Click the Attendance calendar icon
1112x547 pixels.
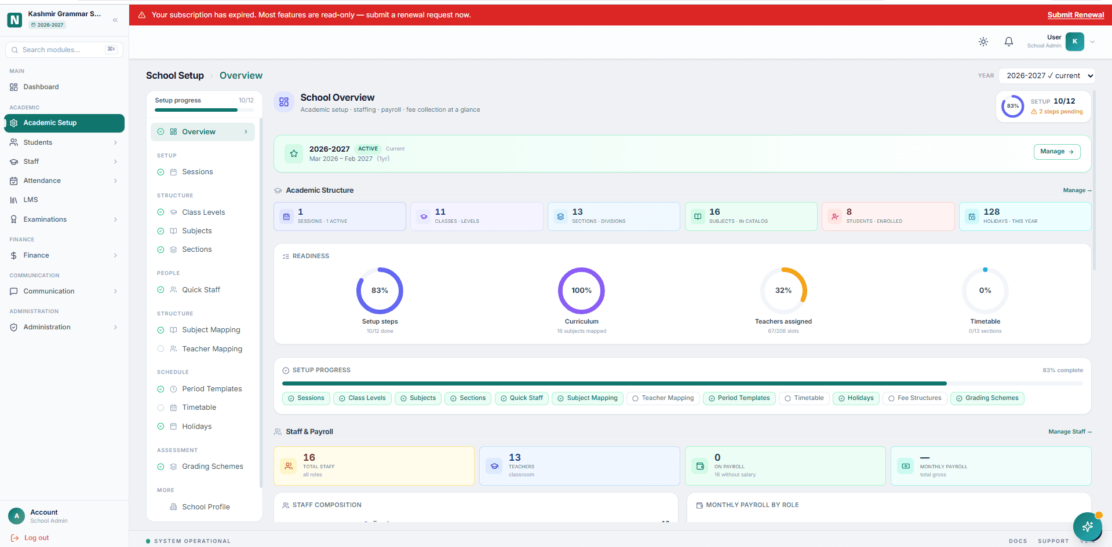point(14,181)
